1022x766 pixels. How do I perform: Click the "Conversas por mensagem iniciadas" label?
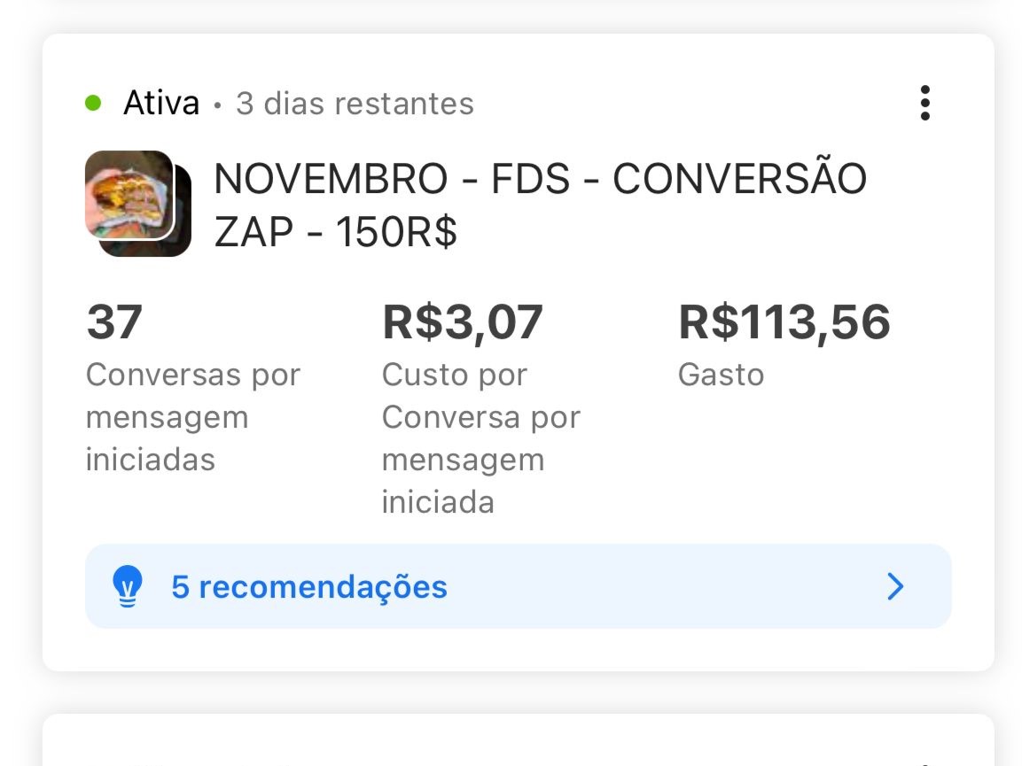[192, 416]
